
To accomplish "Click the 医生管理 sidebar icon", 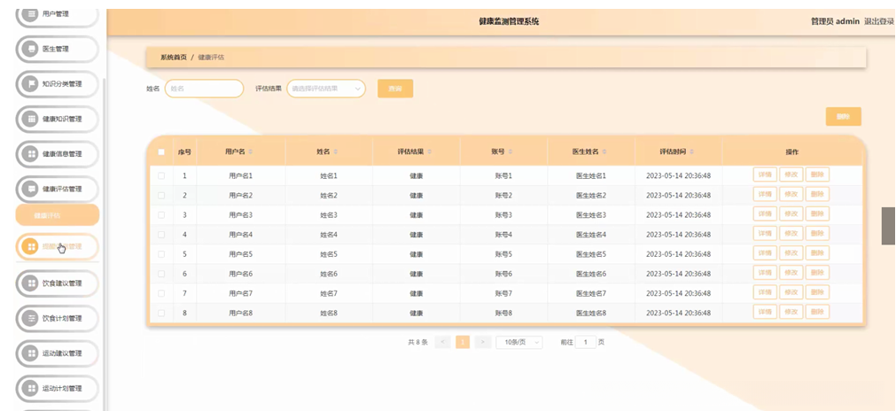I will coord(30,49).
